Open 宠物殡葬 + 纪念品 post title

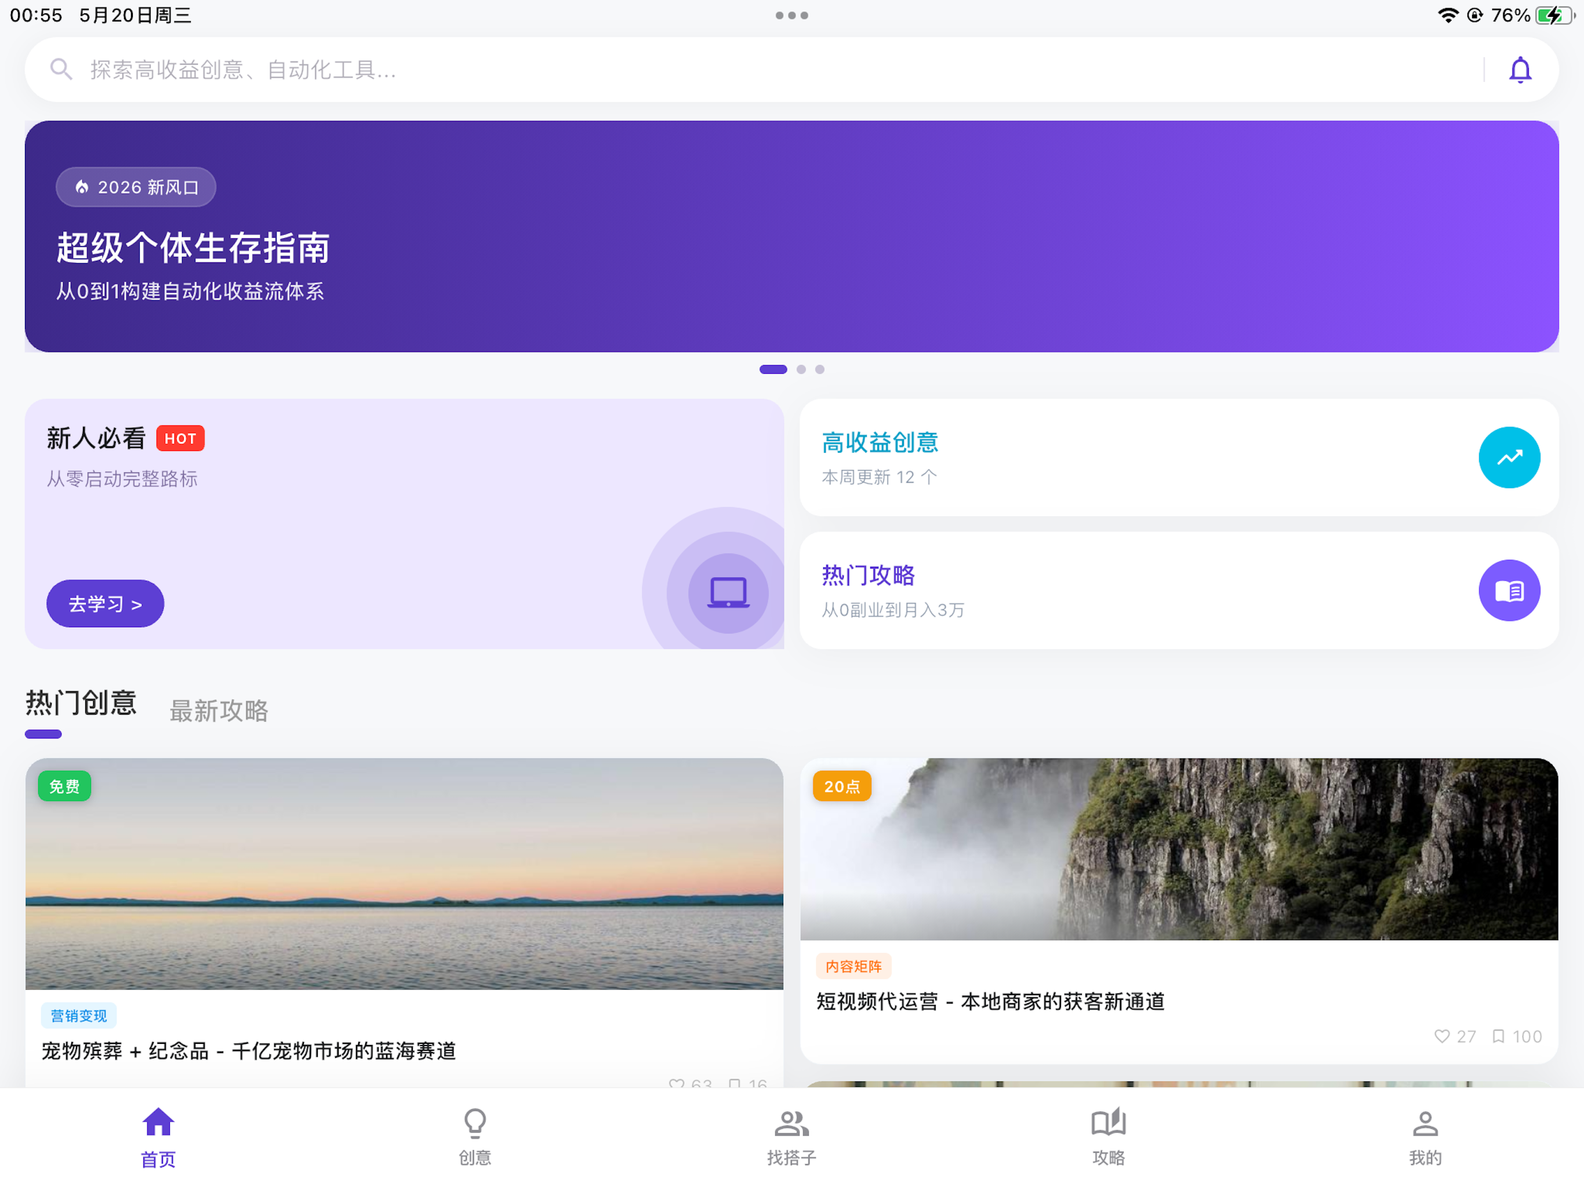(x=249, y=1050)
